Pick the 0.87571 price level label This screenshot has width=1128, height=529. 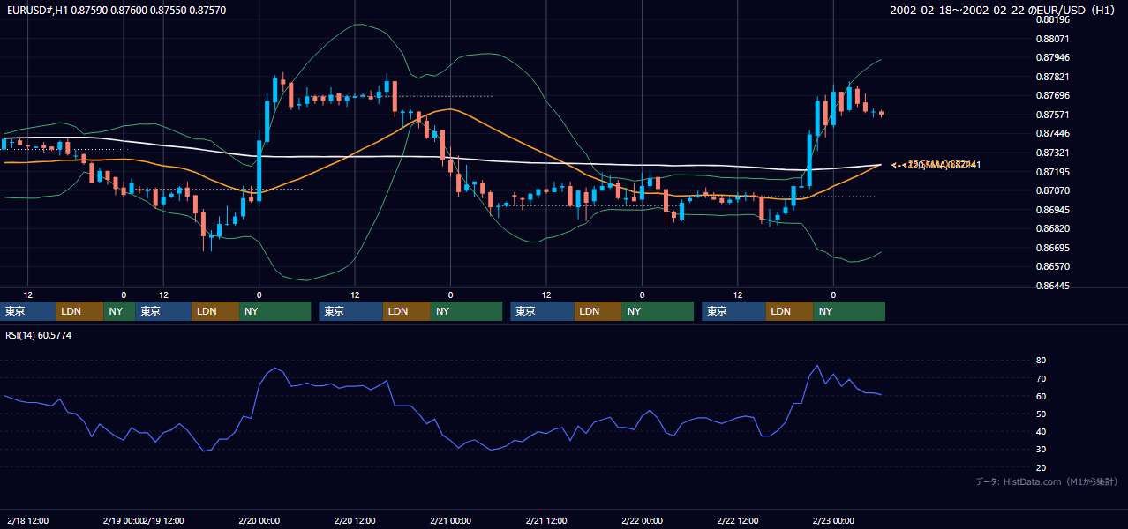[1052, 115]
